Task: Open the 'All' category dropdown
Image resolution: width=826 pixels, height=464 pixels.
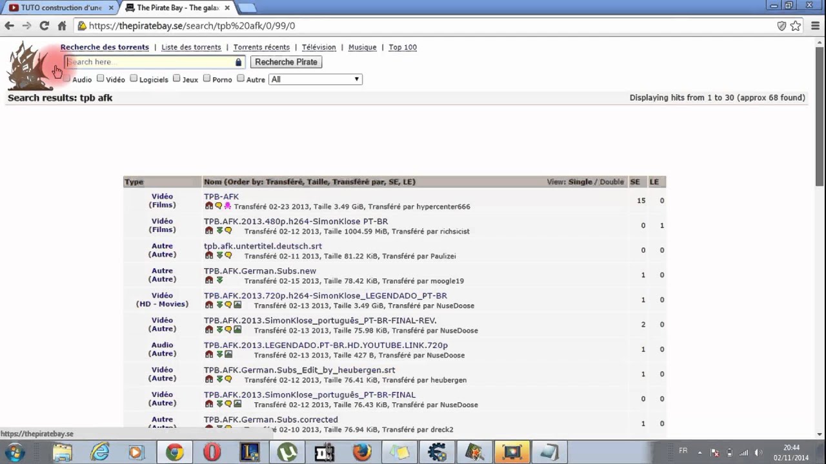Action: pos(315,79)
